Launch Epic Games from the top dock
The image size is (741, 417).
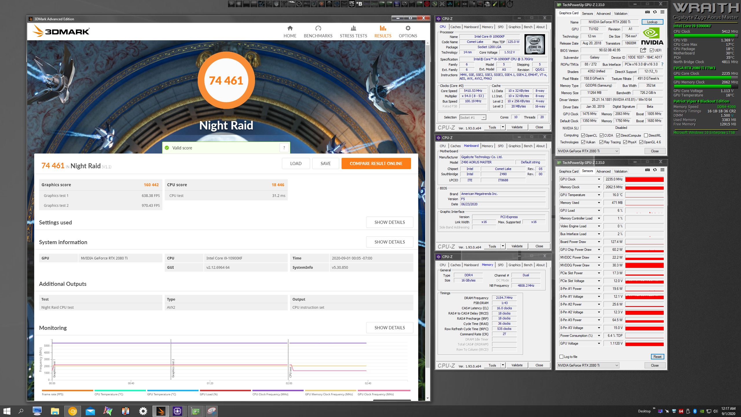(352, 4)
